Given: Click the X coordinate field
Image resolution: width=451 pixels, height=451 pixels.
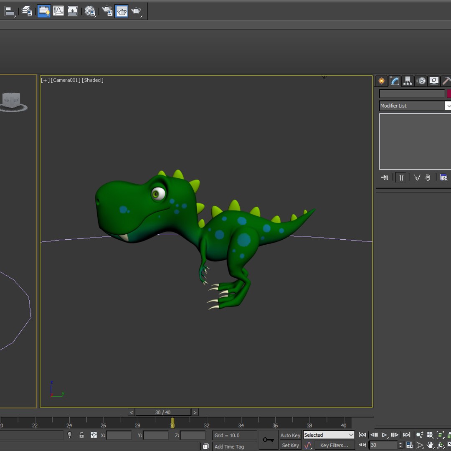Looking at the screenshot, I should click(119, 435).
